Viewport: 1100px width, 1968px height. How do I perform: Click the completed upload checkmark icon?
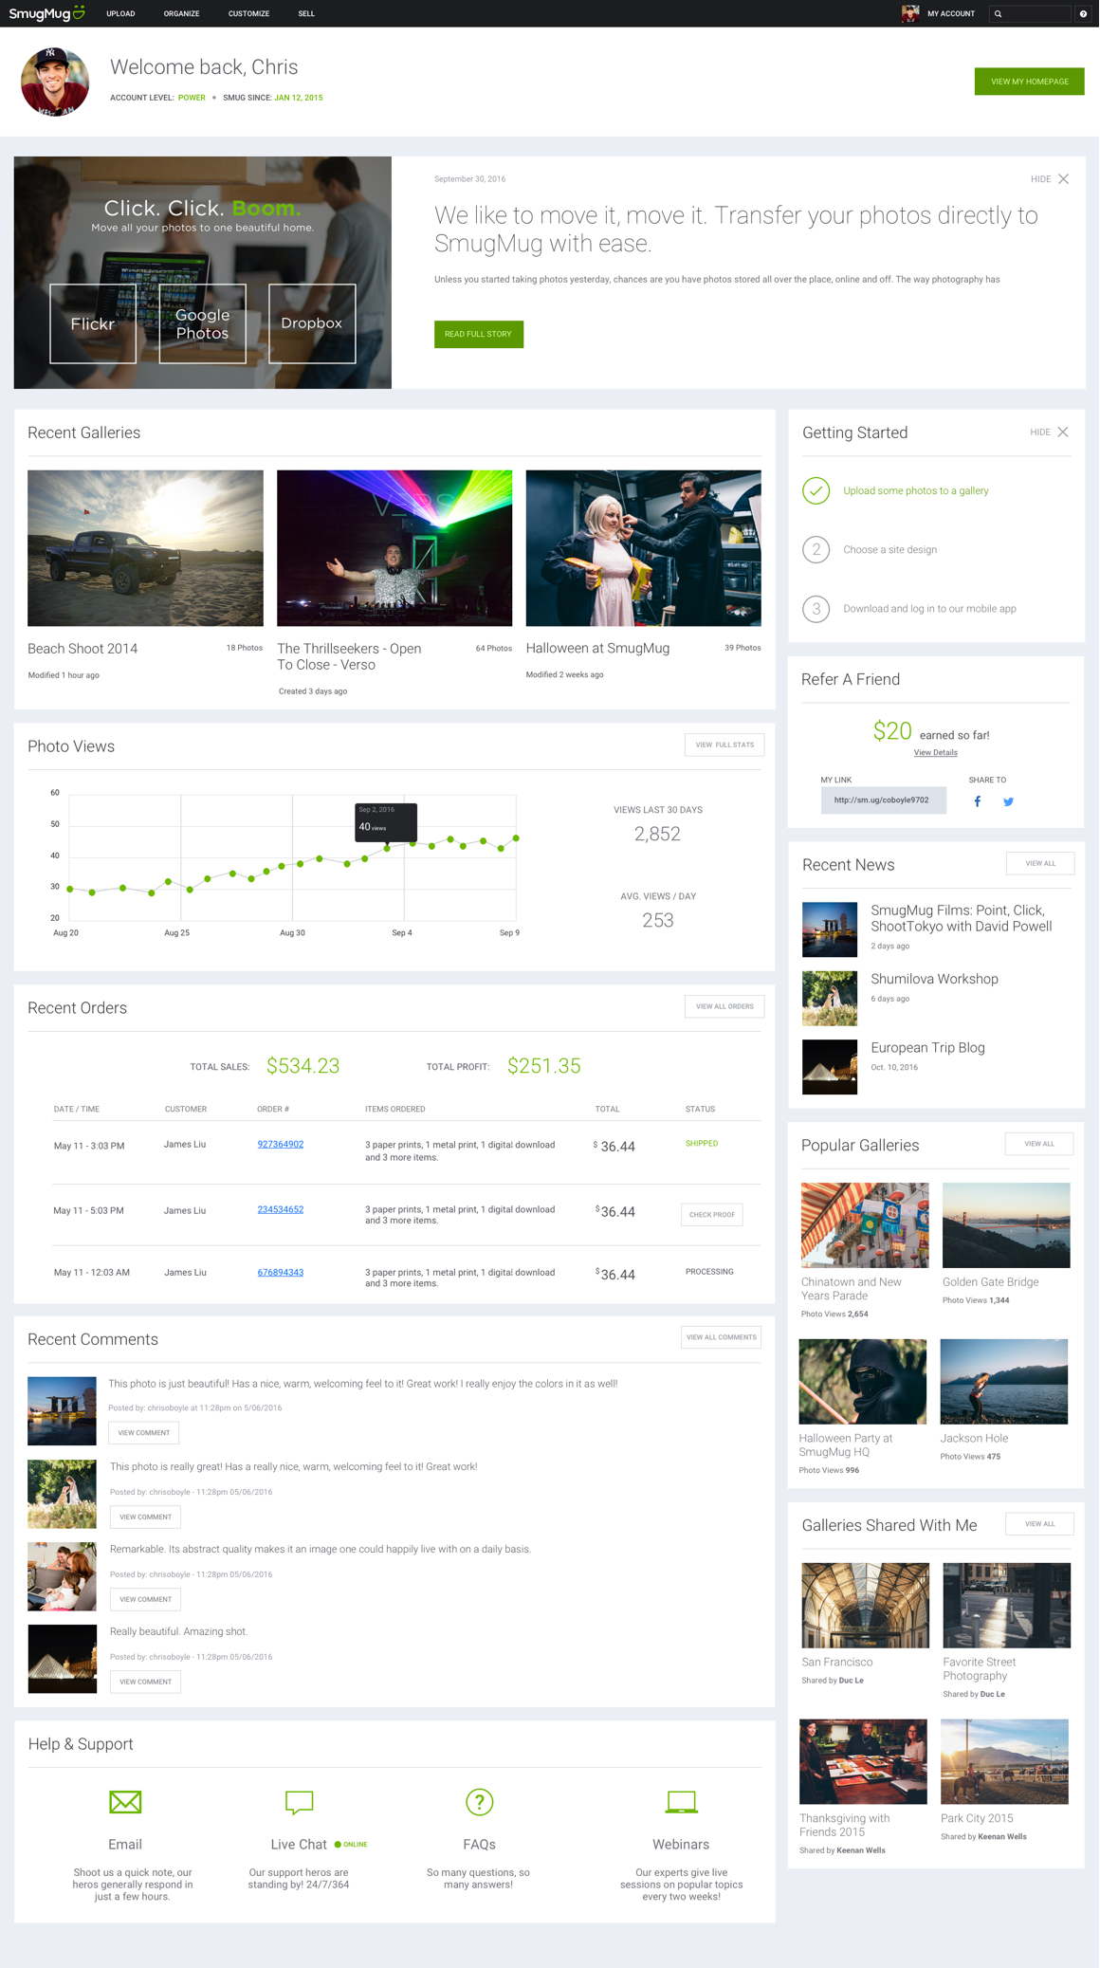coord(816,490)
